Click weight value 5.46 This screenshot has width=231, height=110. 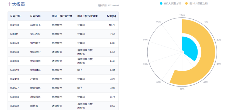tap(113, 61)
